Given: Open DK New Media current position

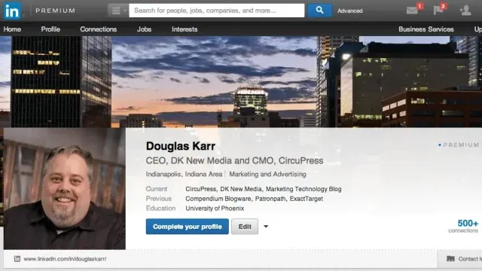Looking at the screenshot, I should click(x=241, y=189).
